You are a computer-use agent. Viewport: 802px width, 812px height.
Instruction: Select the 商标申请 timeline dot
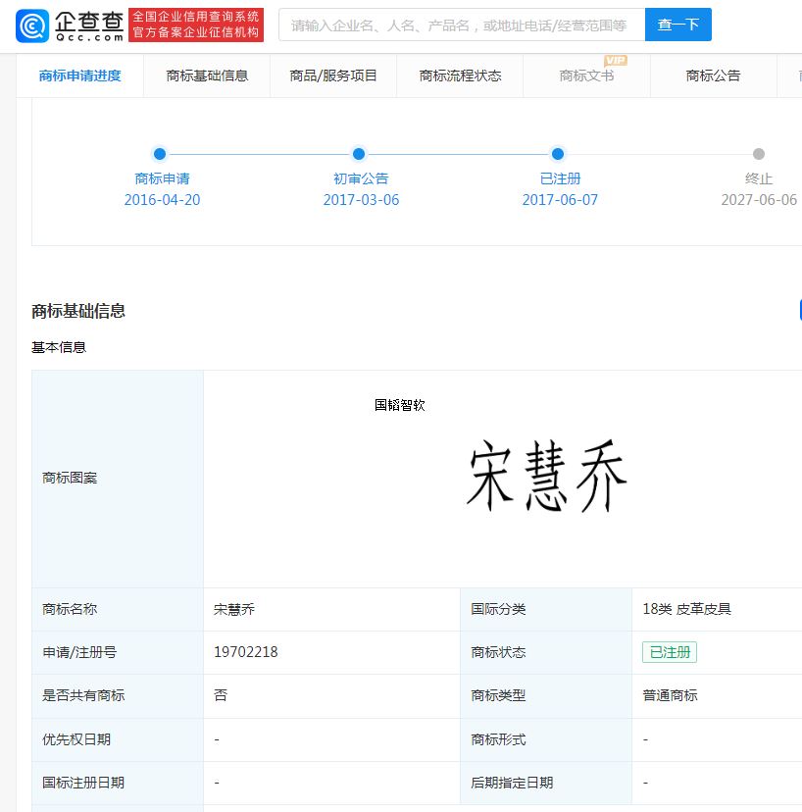click(x=160, y=154)
